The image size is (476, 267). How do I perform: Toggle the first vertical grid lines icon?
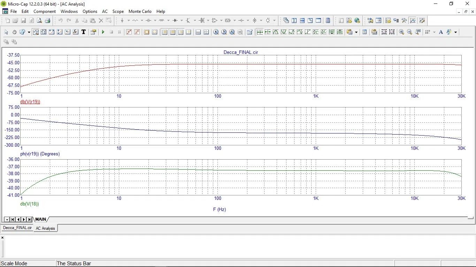point(164,32)
